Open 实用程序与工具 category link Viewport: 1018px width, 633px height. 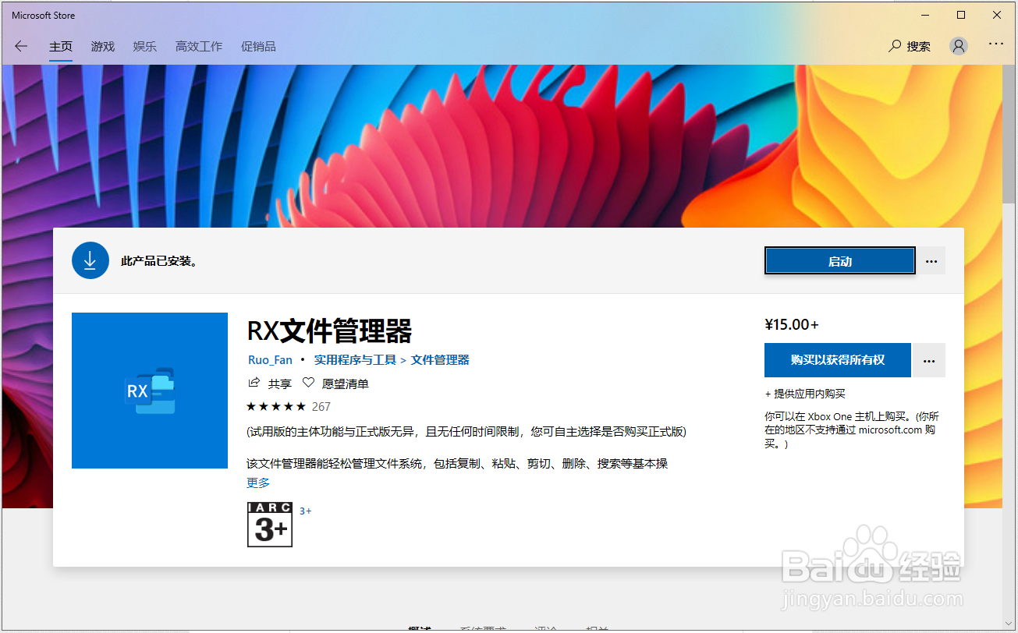[x=355, y=360]
